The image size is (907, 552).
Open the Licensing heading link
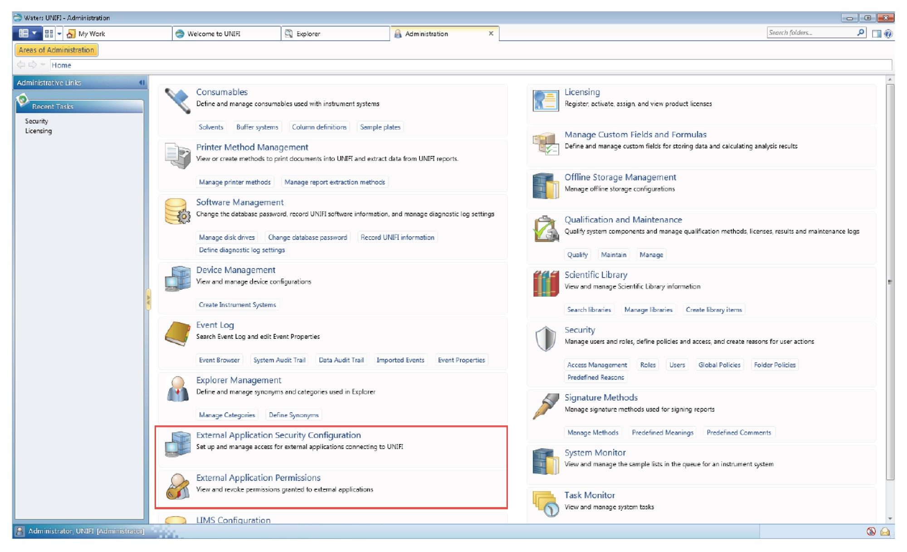click(x=582, y=92)
